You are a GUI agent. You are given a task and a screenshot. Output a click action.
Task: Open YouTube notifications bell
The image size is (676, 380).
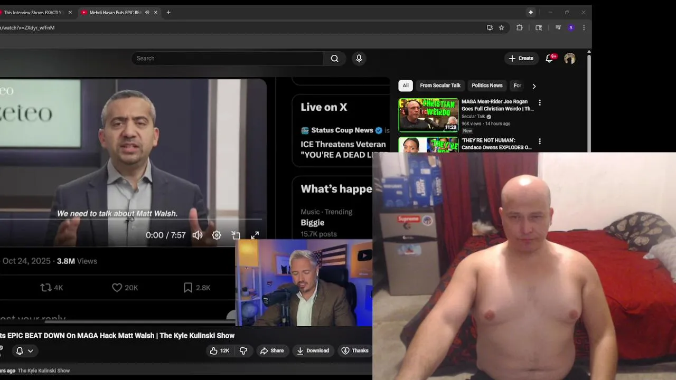click(x=549, y=58)
